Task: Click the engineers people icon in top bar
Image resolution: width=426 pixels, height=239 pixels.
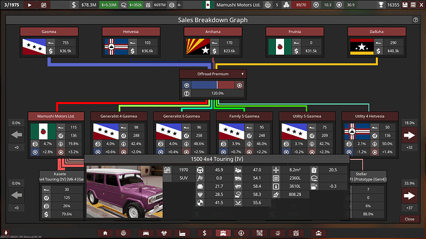Action: pyautogui.click(x=286, y=5)
